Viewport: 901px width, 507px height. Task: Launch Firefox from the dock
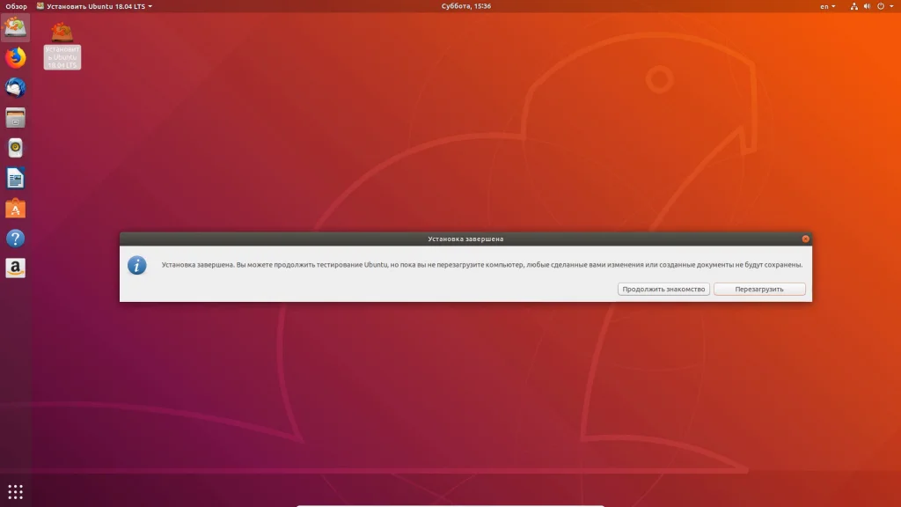pyautogui.click(x=16, y=57)
